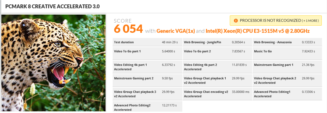Select the Mainstream Gaming part 2 row
Viewport: 327px width, 113px height.
pos(147,80)
